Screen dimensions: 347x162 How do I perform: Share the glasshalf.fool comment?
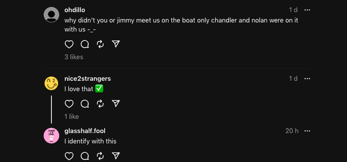click(116, 156)
